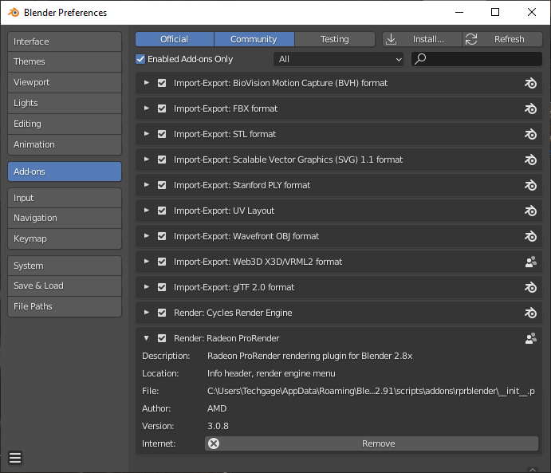Viewport: 551px width, 473px height.
Task: Open the Keymap section
Action: (65, 238)
